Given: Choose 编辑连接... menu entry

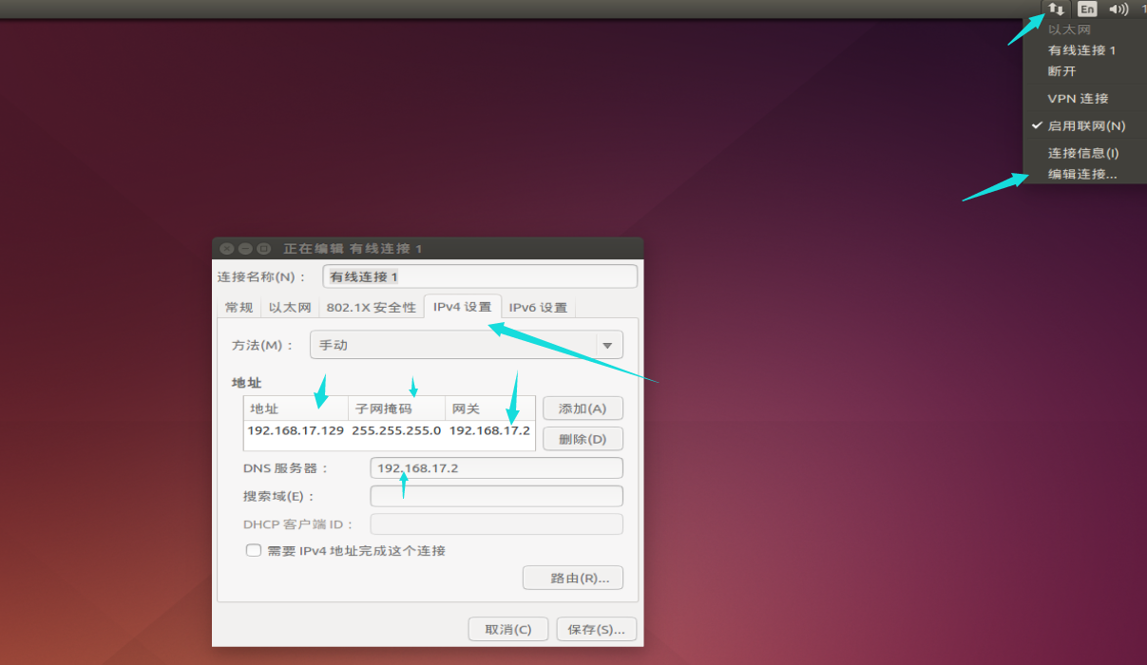Looking at the screenshot, I should [1082, 175].
